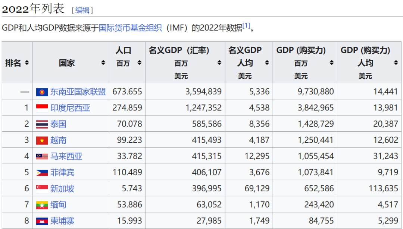The image size is (403, 229).
Task: Open the 东南亚国家联盟 article link
Action: pyautogui.click(x=78, y=92)
